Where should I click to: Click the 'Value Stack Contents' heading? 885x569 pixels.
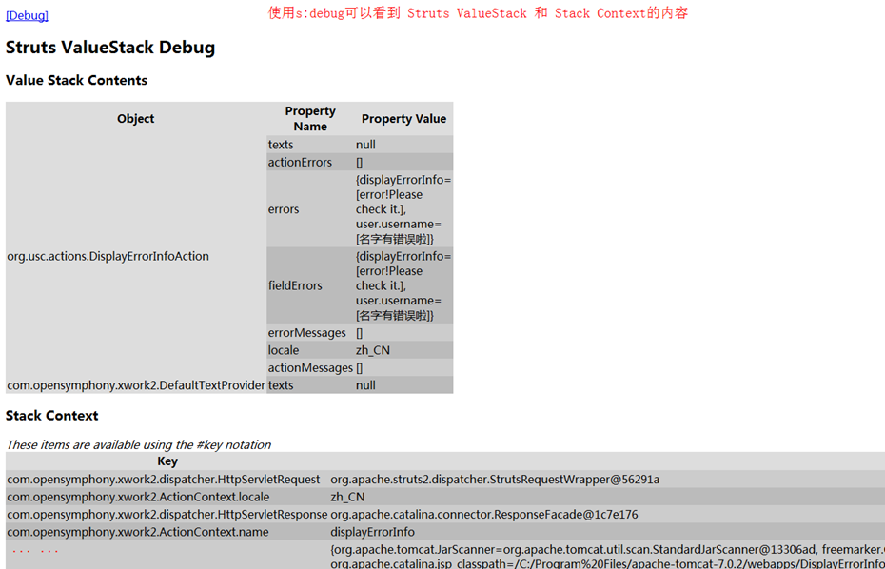point(77,80)
